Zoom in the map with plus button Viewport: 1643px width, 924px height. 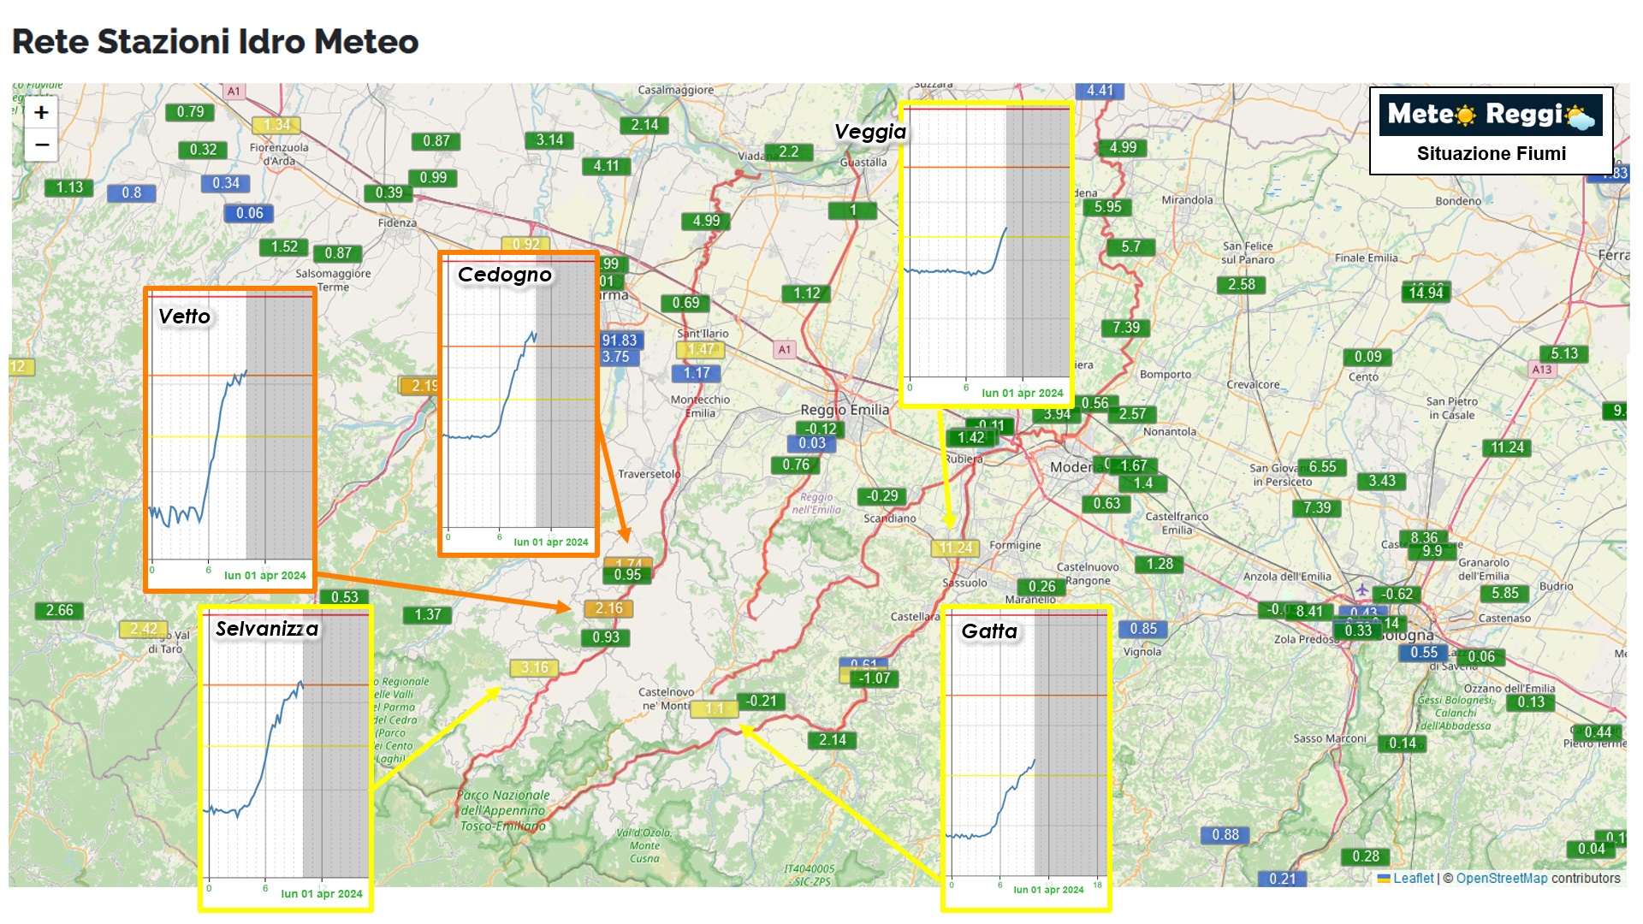coord(41,113)
